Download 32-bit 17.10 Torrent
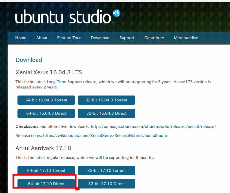Image resolution: width=230 pixels, height=193 pixels. pyautogui.click(x=107, y=170)
